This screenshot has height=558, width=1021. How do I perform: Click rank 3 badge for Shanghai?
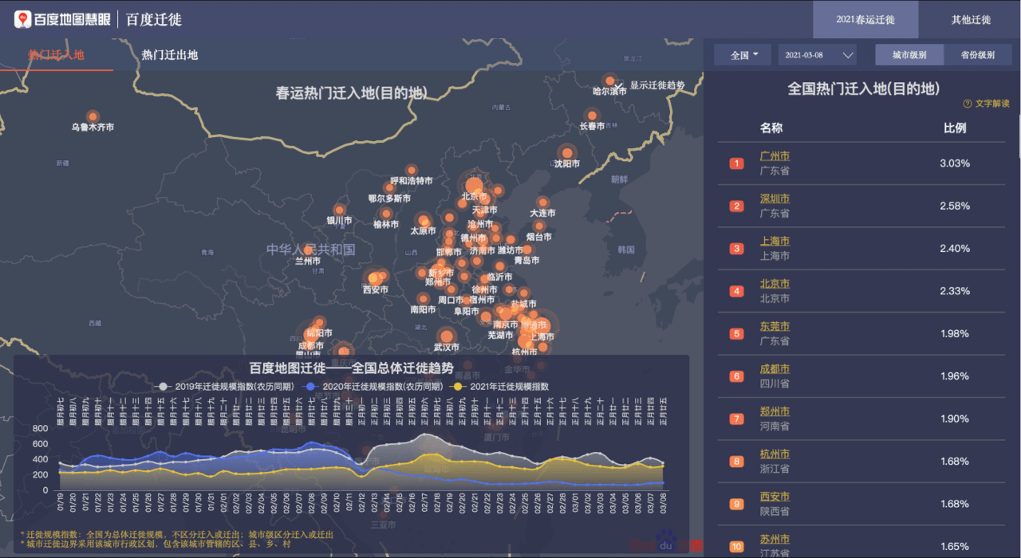point(737,249)
